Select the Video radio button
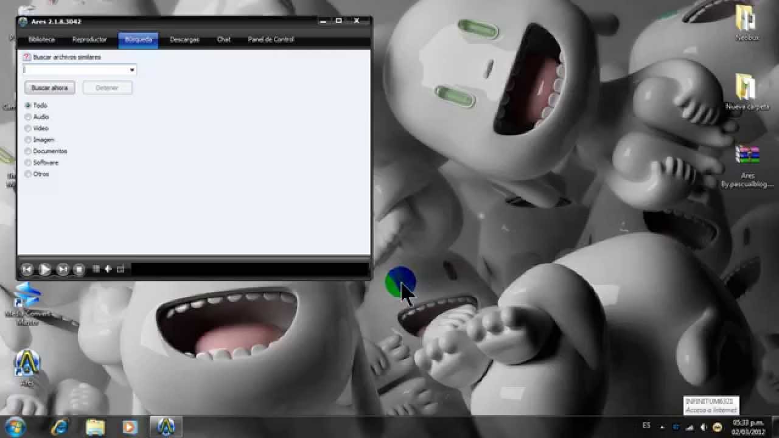This screenshot has width=779, height=438. 28,128
